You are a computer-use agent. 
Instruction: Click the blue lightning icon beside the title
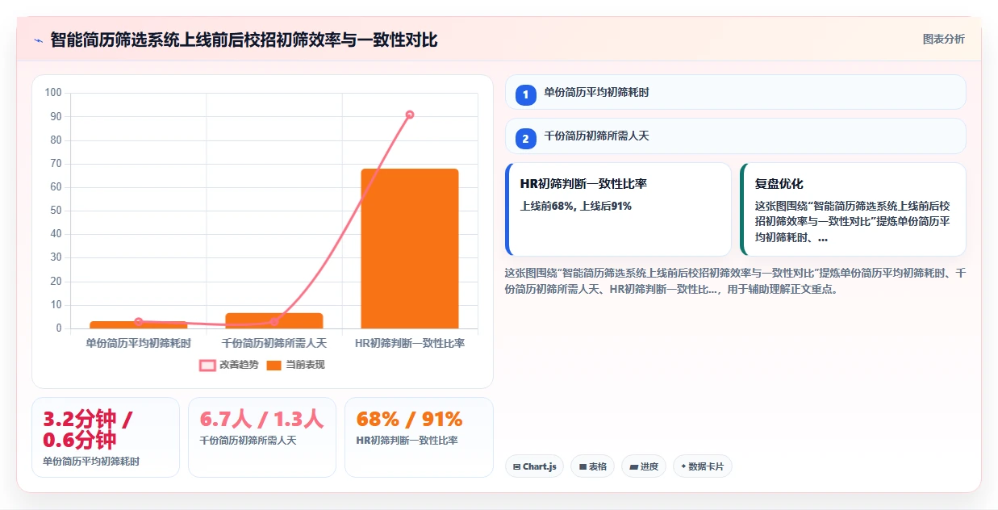click(x=38, y=40)
